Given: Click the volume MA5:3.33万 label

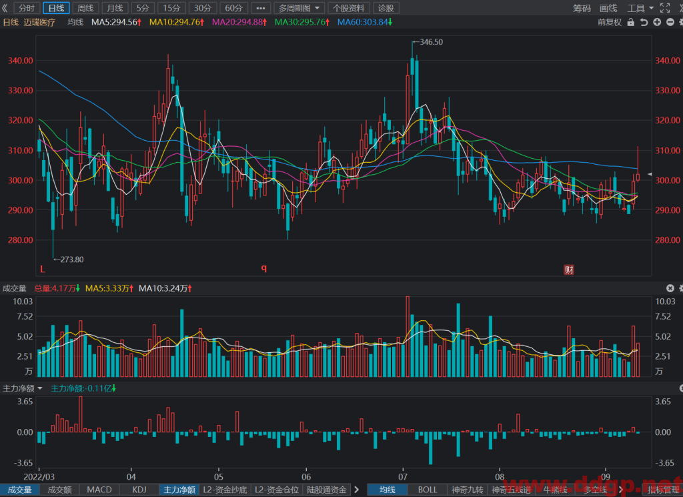Looking at the screenshot, I should tap(109, 288).
